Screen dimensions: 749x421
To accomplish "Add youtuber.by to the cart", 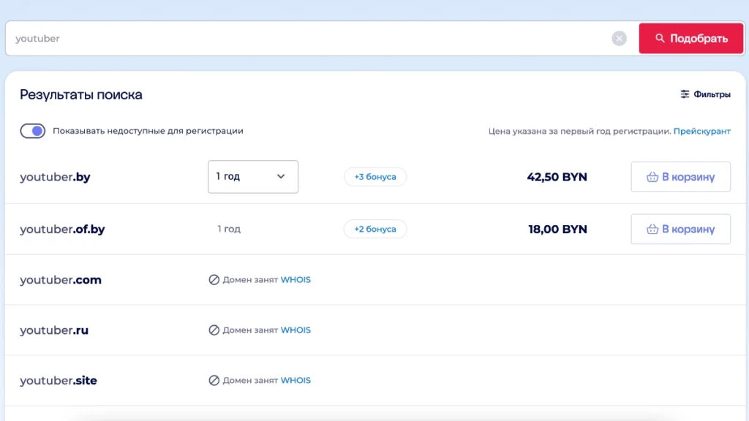I will click(680, 177).
